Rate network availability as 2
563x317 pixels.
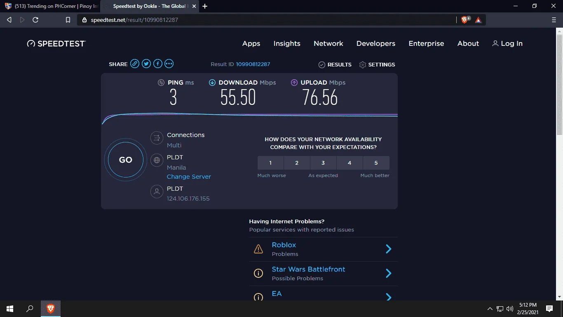[x=297, y=163]
